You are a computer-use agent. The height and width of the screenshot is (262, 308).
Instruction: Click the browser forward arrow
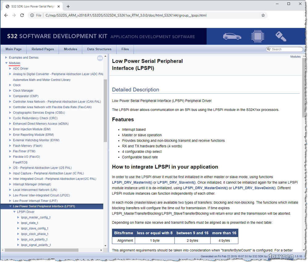pyautogui.click(x=14, y=15)
